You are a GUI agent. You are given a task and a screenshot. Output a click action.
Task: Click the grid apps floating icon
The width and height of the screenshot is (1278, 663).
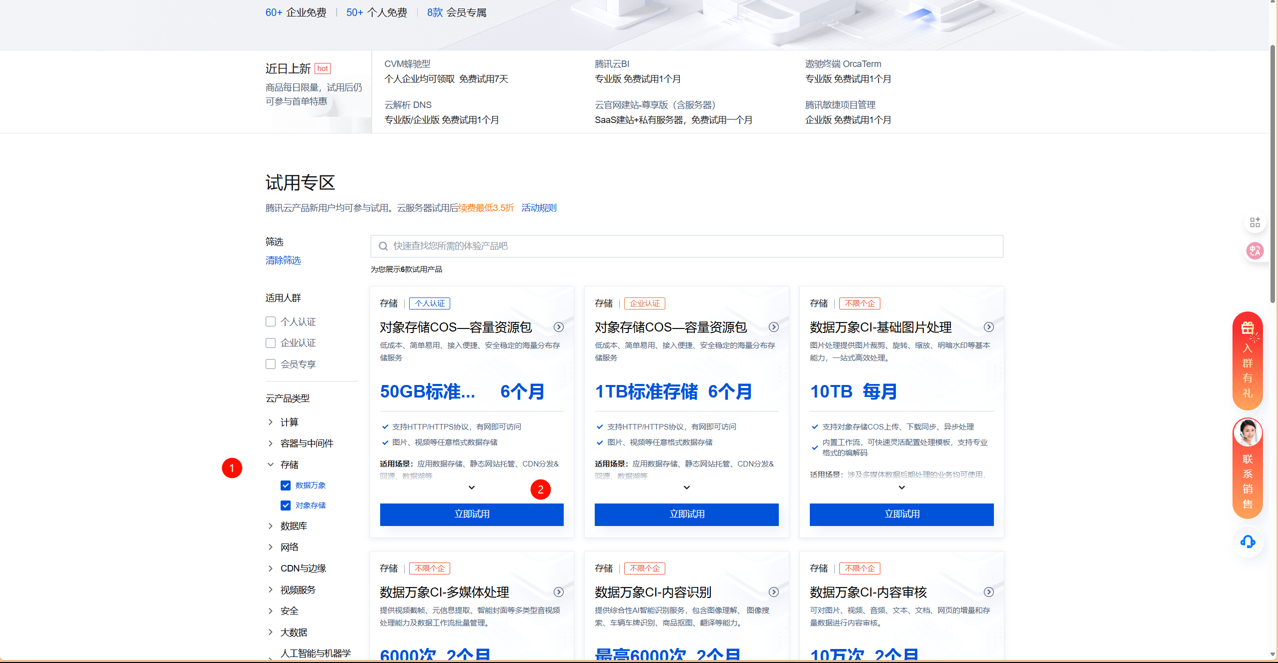(1255, 222)
